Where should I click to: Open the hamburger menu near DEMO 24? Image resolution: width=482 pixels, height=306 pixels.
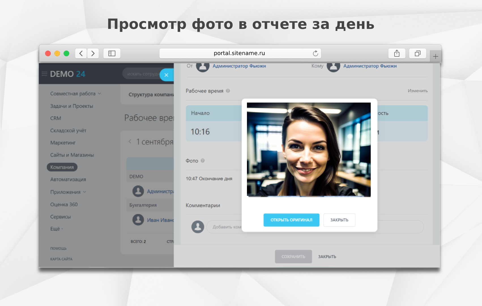click(44, 74)
